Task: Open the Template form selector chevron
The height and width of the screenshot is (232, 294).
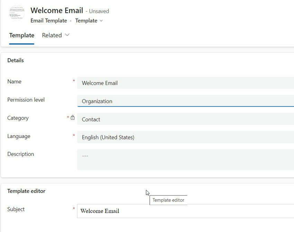Action: (101, 21)
